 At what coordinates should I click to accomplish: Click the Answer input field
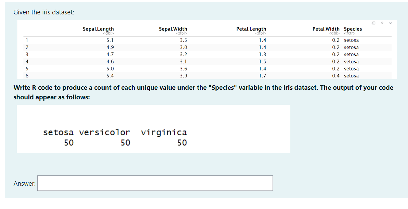(155, 183)
